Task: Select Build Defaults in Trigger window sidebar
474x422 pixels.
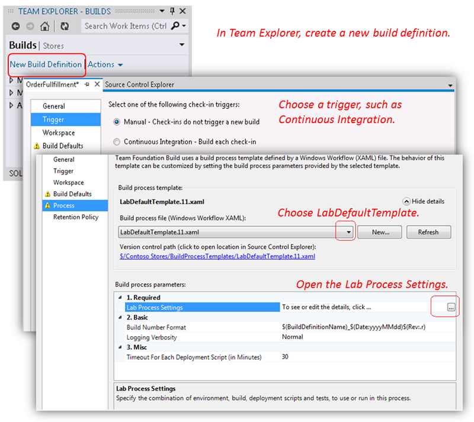Action: (66, 146)
